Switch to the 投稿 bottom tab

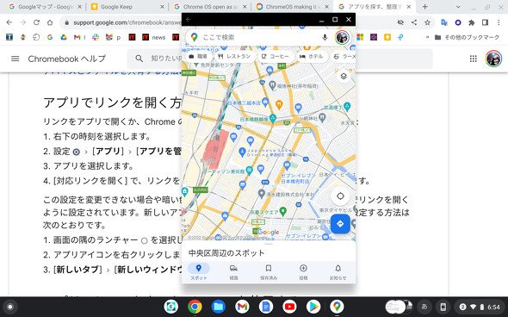click(x=303, y=271)
